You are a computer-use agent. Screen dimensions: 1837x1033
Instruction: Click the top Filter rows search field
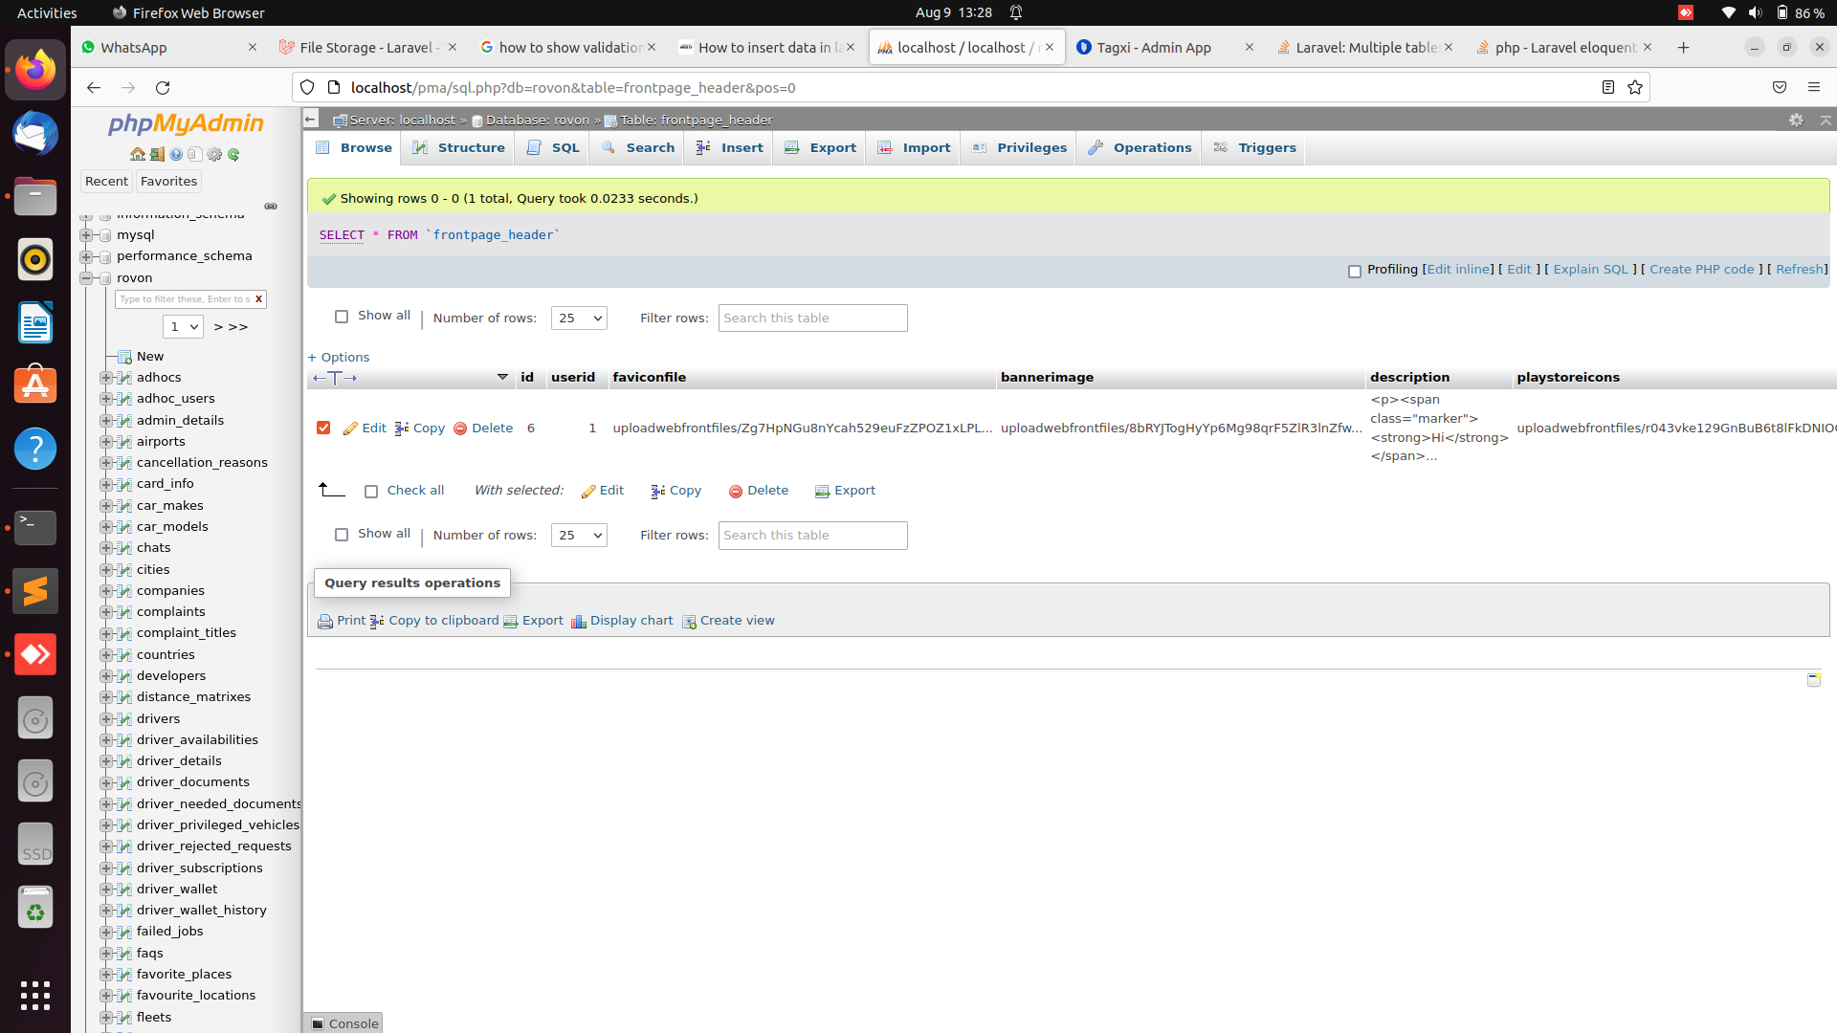click(812, 318)
